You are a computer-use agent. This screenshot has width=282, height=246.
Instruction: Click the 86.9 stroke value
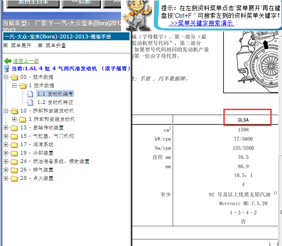(244, 166)
